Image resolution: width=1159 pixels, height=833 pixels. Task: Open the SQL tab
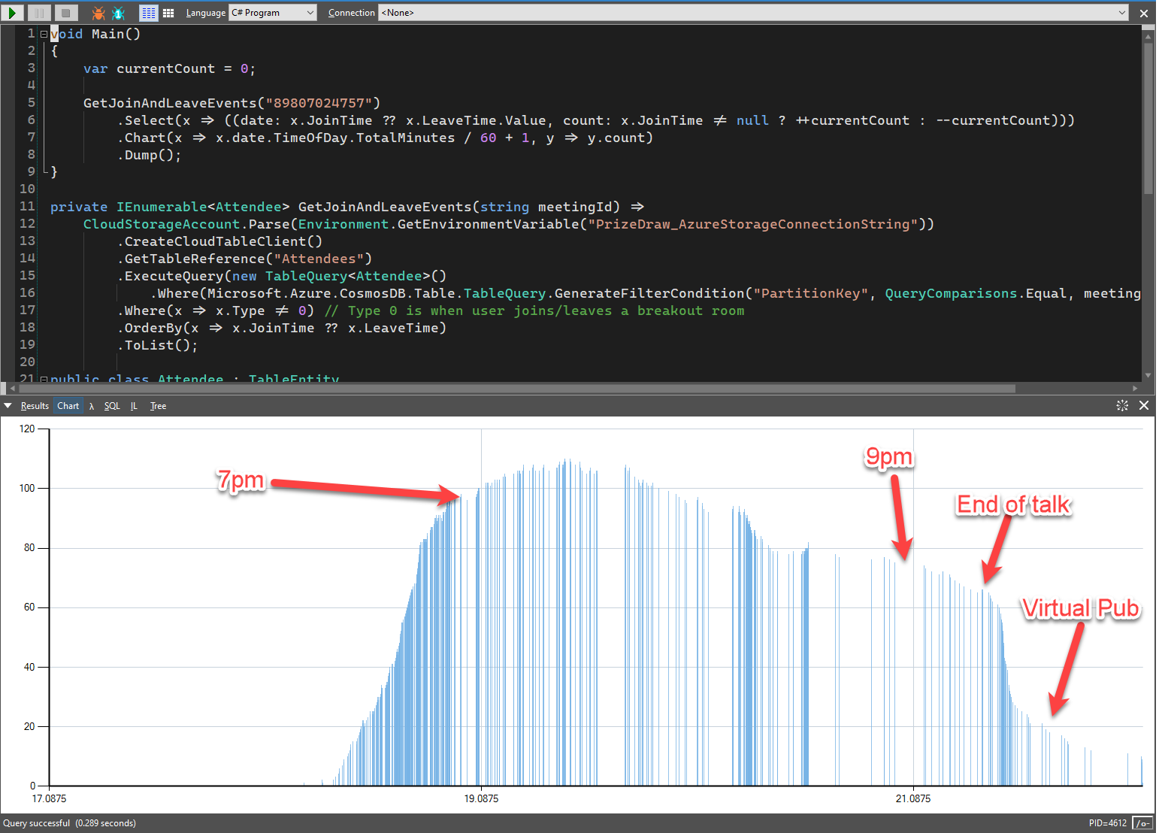112,406
